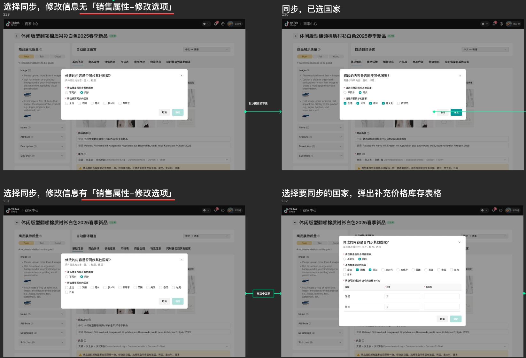This screenshot has height=358, width=526.
Task: Select 不同步 radio option in frame 229 dialog
Action: pyautogui.click(x=67, y=93)
